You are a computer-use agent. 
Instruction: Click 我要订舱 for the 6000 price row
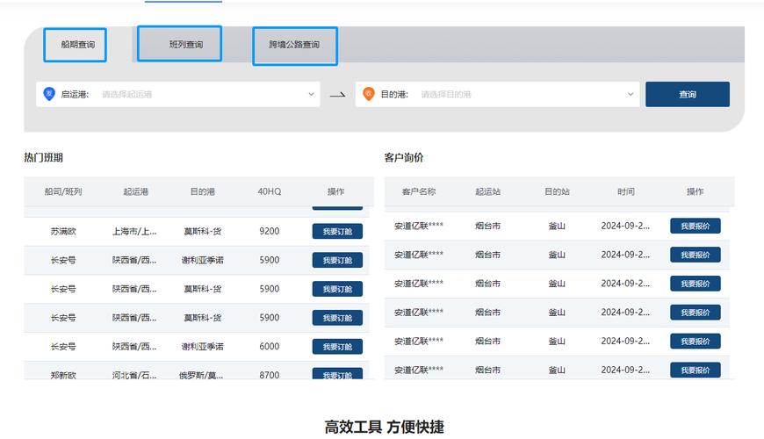tap(337, 347)
